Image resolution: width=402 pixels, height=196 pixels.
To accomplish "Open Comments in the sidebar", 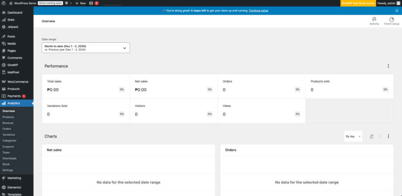I will (x=17, y=58).
